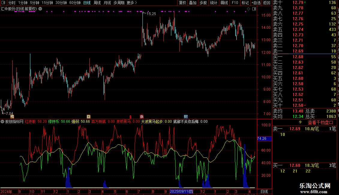Viewport: 339px width, 195px height.
Task: Click the 卖五 price 12.74 row
Action: (304, 29)
